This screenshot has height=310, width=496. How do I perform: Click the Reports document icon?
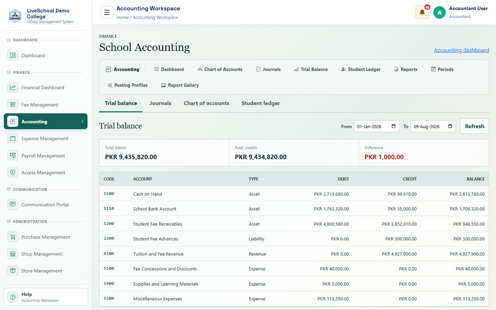coord(396,69)
